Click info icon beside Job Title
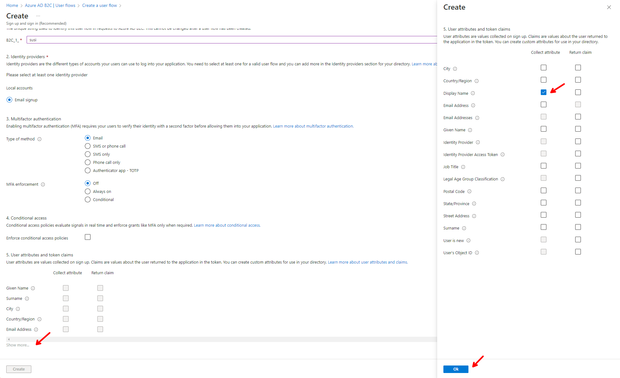Image resolution: width=620 pixels, height=378 pixels. coord(463,167)
